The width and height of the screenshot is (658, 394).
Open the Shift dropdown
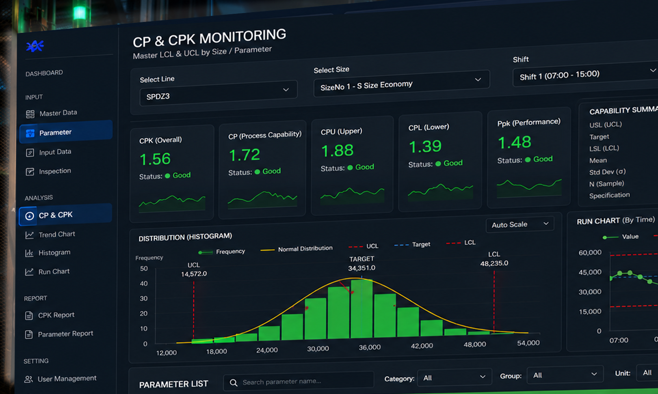pos(586,74)
